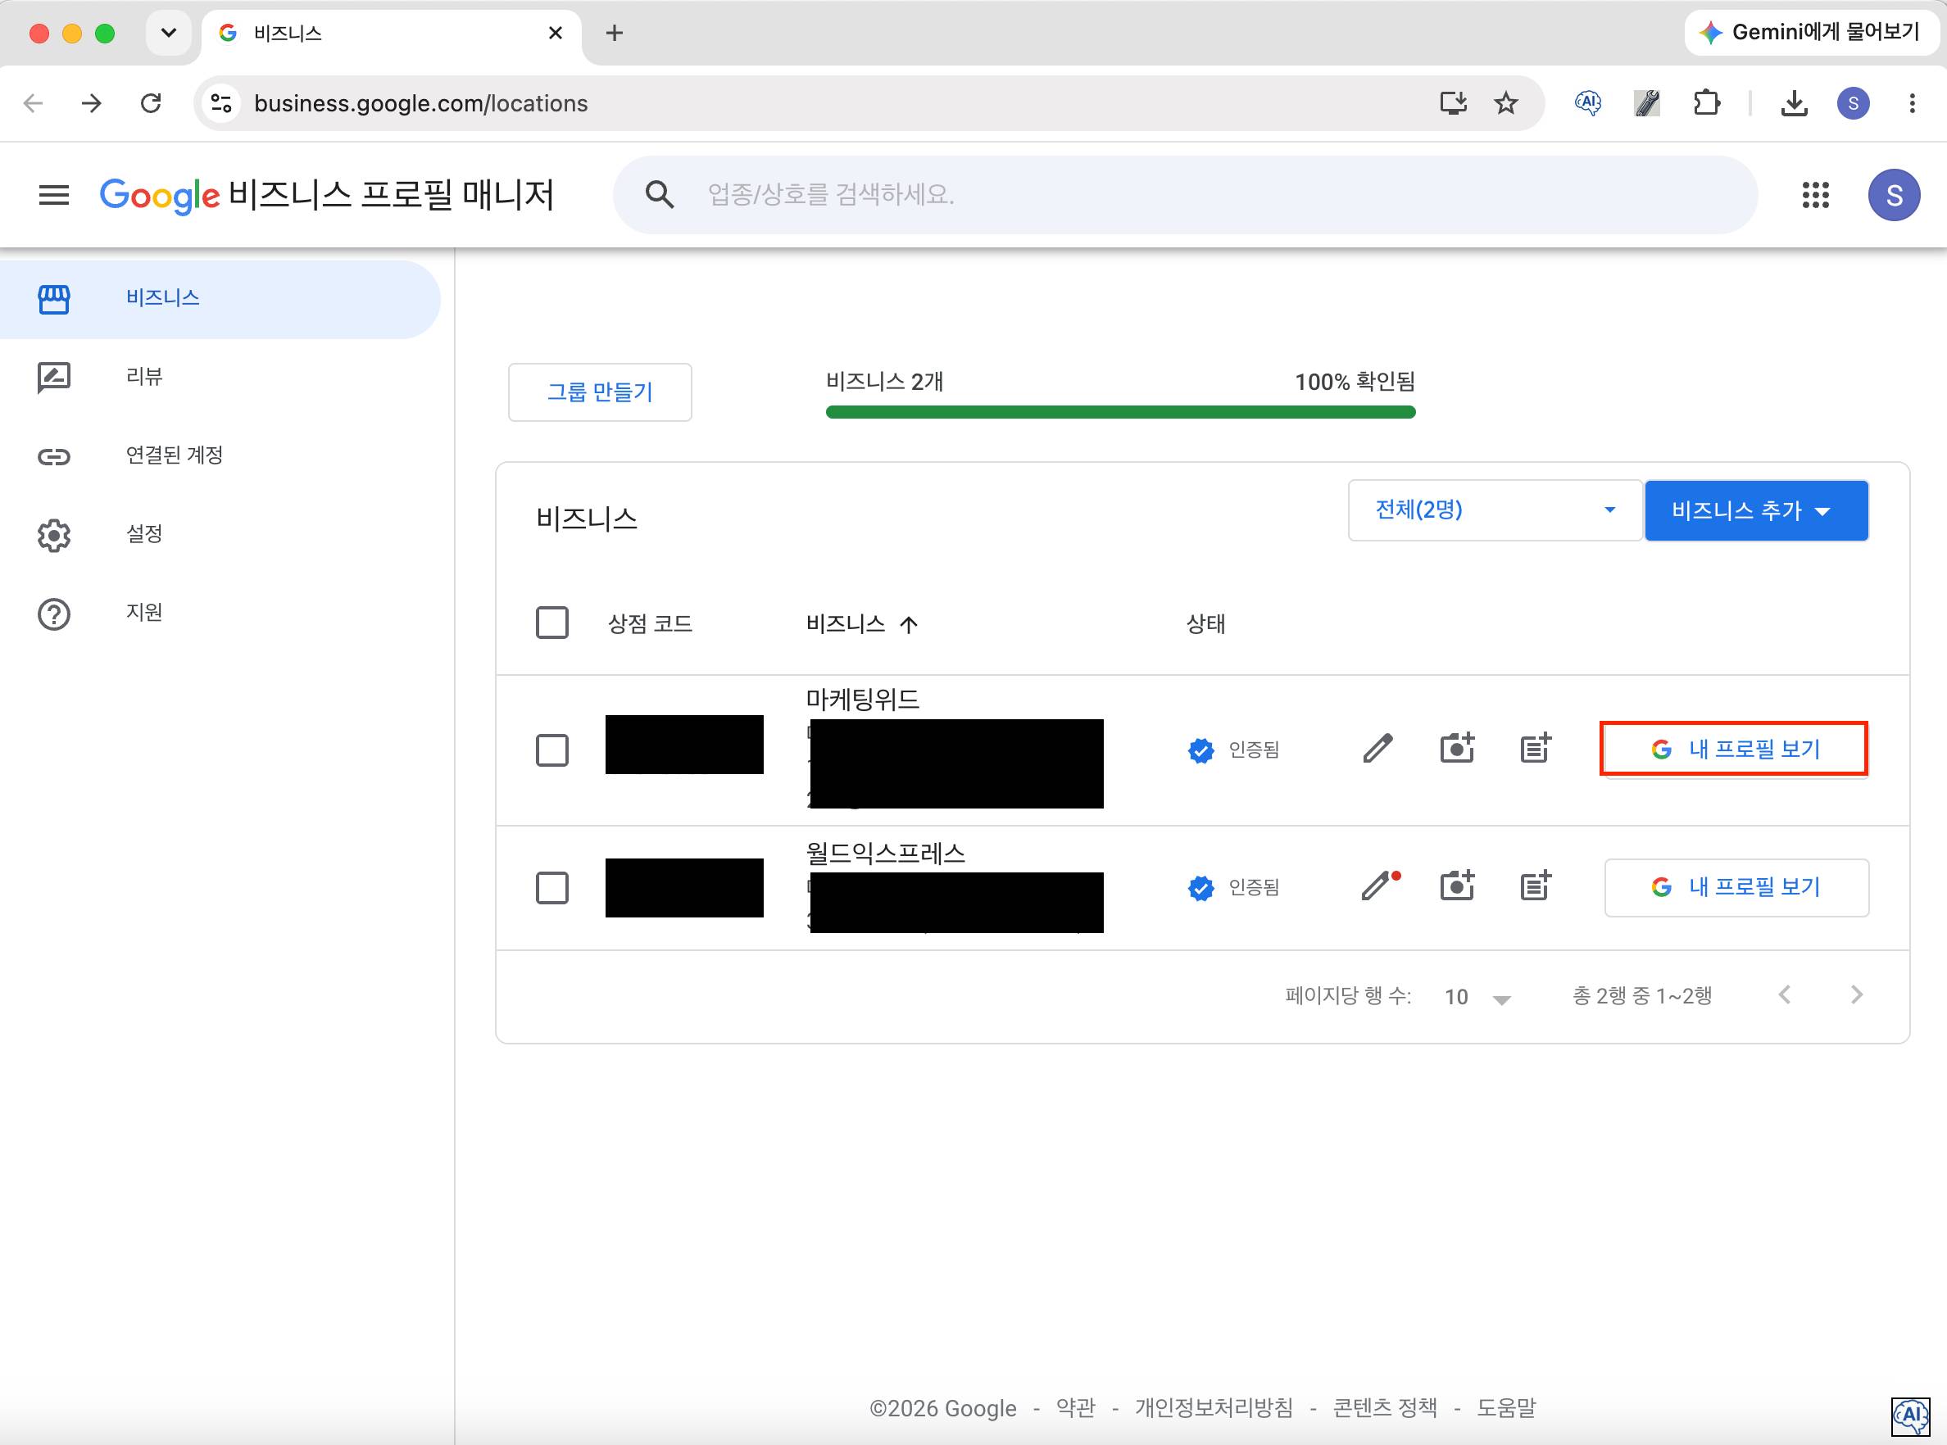
Task: Open the 도움말 footer link
Action: (x=1506, y=1407)
